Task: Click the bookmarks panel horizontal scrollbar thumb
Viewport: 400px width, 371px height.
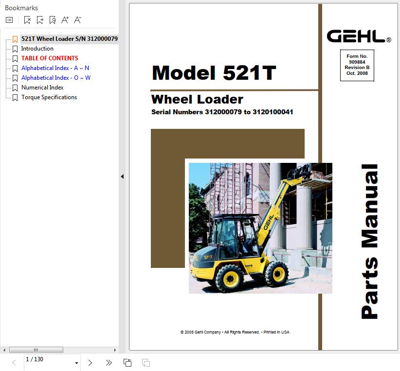Action: click(36, 350)
